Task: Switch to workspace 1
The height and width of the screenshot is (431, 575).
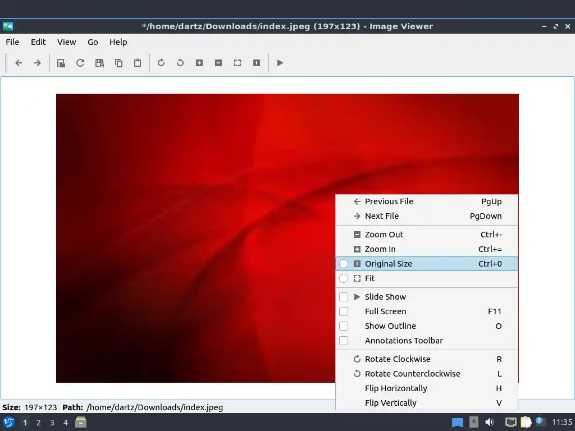Action: tap(25, 423)
